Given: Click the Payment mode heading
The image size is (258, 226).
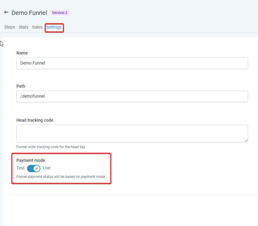Looking at the screenshot, I should pos(31,160).
